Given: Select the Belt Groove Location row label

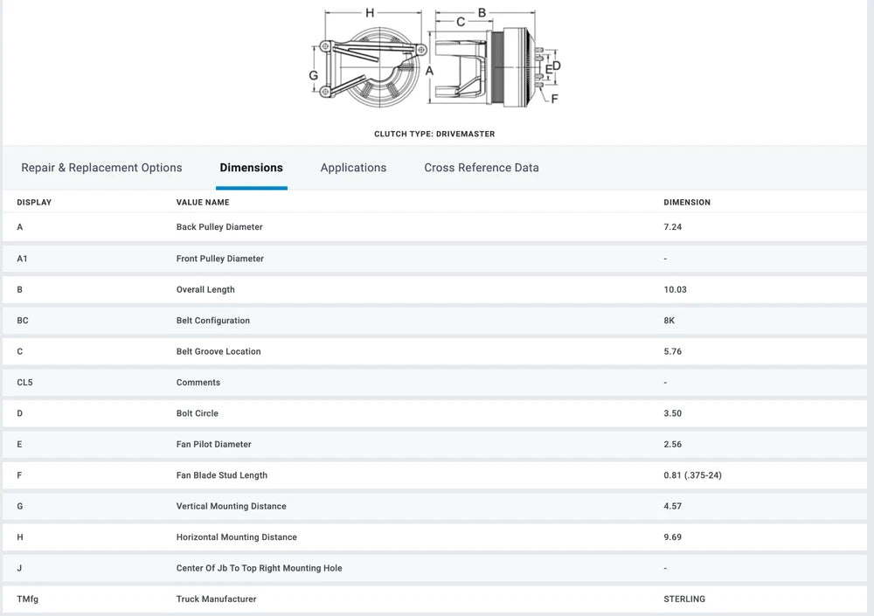Looking at the screenshot, I should tap(218, 351).
